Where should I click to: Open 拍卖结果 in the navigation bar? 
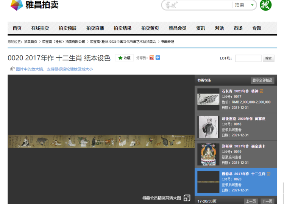123,28
